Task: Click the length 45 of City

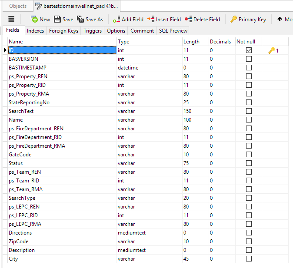Action: 186,259
